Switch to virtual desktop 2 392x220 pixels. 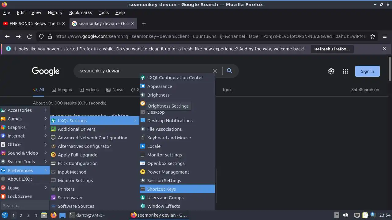[x=21, y=215]
